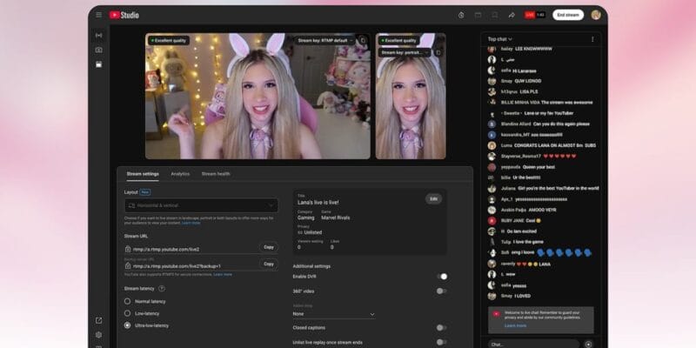Switch to the Analytics tab
The width and height of the screenshot is (696, 348).
180,174
